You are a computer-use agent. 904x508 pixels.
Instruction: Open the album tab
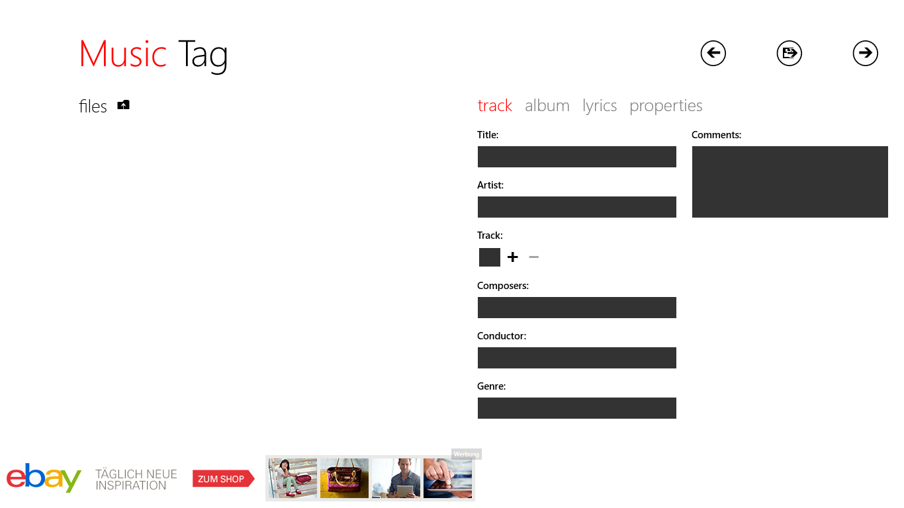coord(547,106)
